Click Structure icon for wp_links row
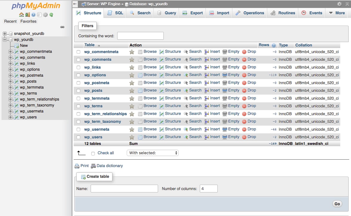The width and height of the screenshot is (351, 216). coord(161,67)
